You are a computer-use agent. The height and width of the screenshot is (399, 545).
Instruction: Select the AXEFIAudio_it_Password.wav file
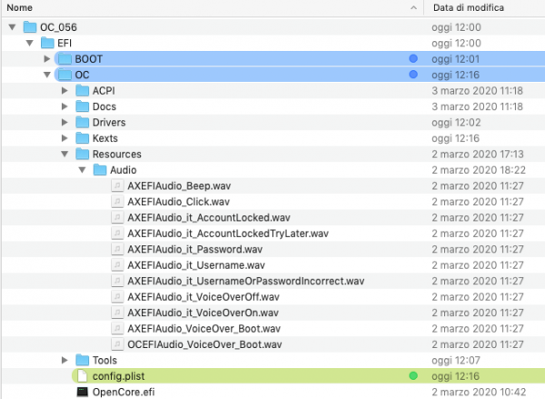pos(194,249)
